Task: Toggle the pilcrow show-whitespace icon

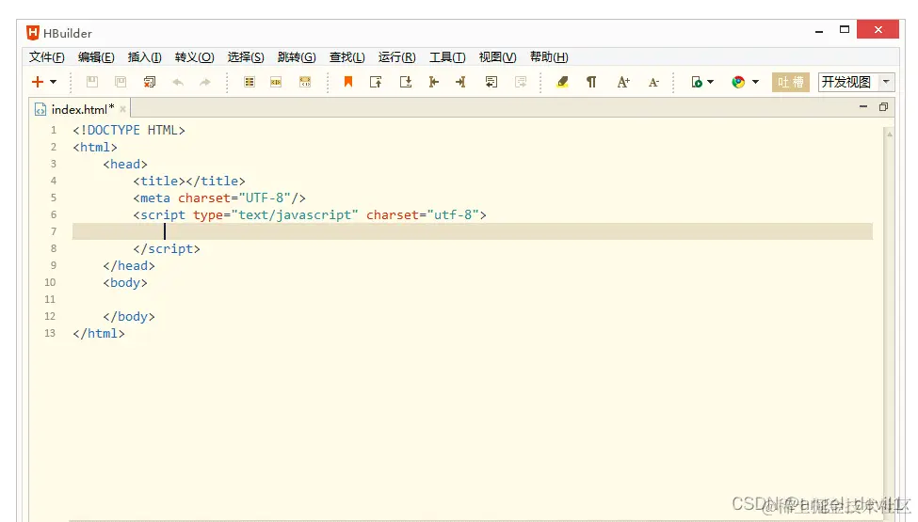Action: pos(592,82)
